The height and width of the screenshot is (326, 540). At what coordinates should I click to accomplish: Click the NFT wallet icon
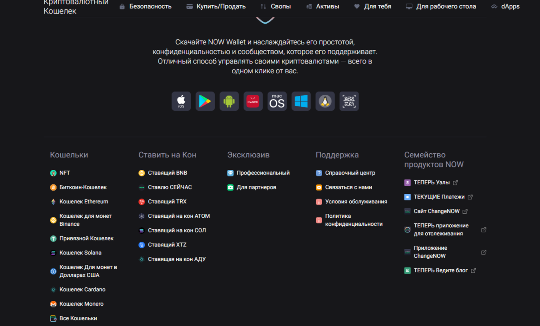[x=53, y=173]
